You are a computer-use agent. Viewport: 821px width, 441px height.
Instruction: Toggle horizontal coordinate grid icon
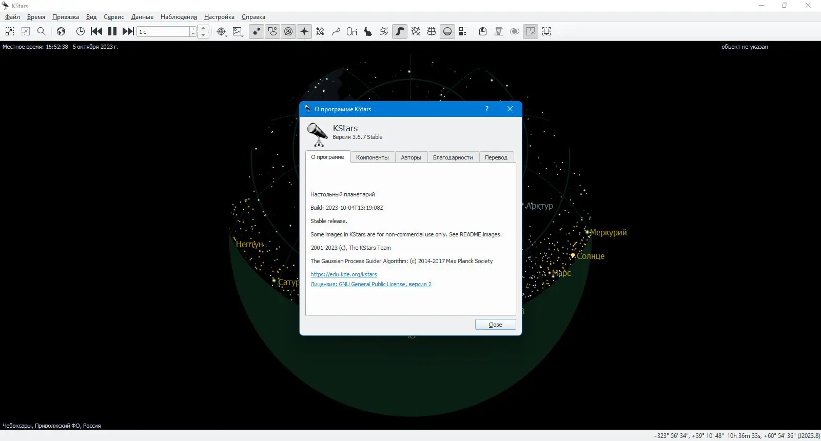click(432, 31)
